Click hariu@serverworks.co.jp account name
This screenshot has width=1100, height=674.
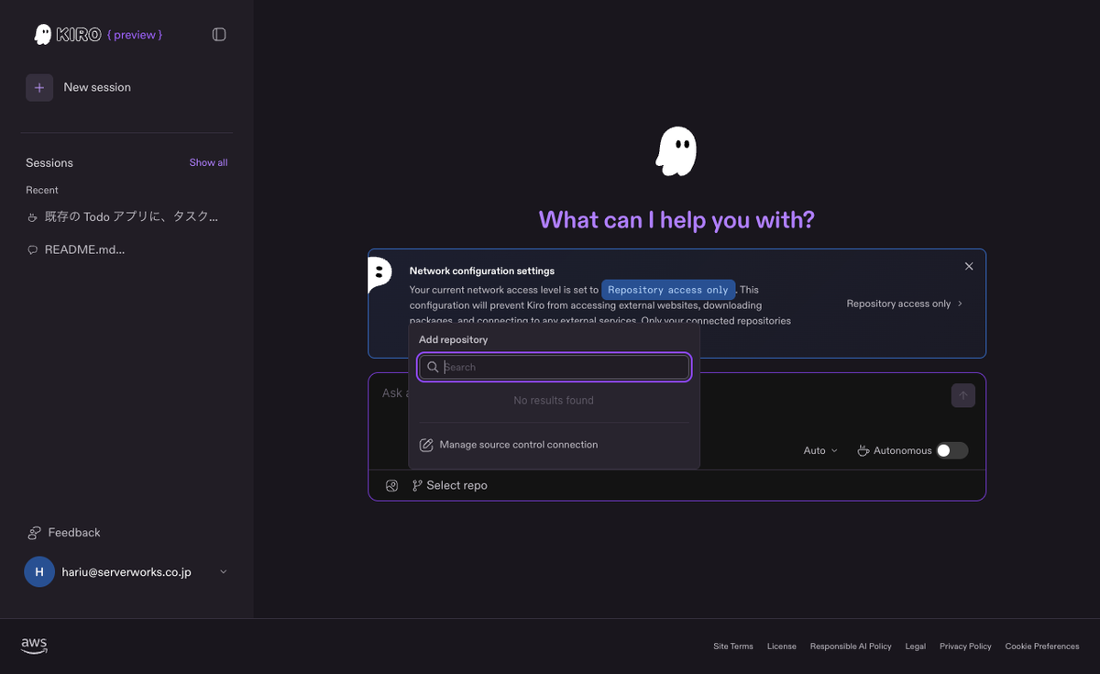[126, 572]
